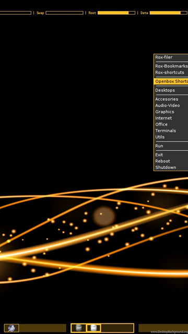This screenshot has width=188, height=334.
Task: Open the Internet category
Action: click(x=171, y=118)
